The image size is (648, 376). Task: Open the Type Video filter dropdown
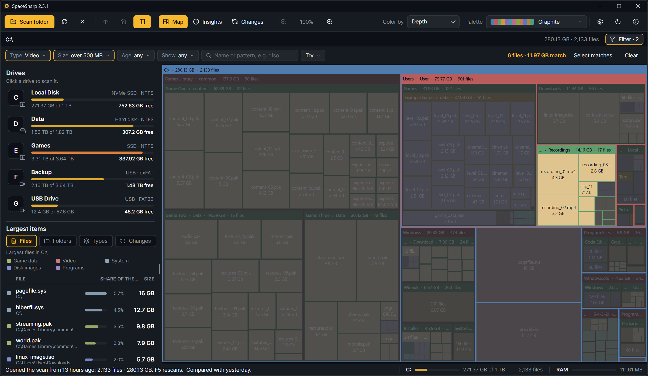click(28, 55)
